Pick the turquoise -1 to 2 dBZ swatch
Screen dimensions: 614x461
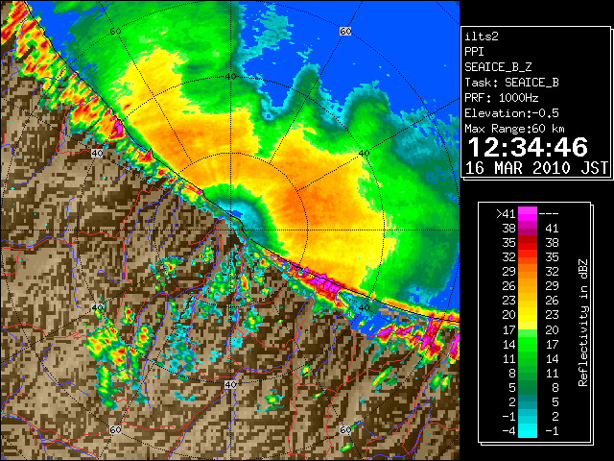pyautogui.click(x=528, y=417)
